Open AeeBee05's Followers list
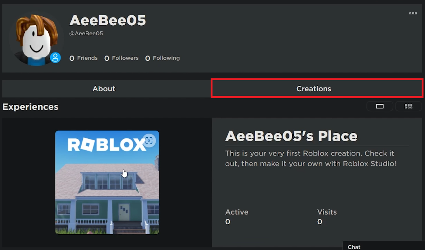 coord(121,58)
